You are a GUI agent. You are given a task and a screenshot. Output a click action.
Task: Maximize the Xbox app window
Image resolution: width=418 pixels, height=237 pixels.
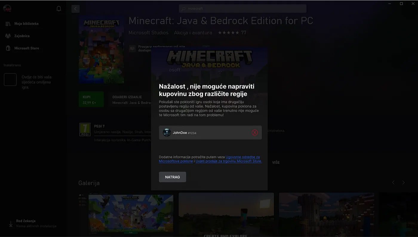[401, 4]
